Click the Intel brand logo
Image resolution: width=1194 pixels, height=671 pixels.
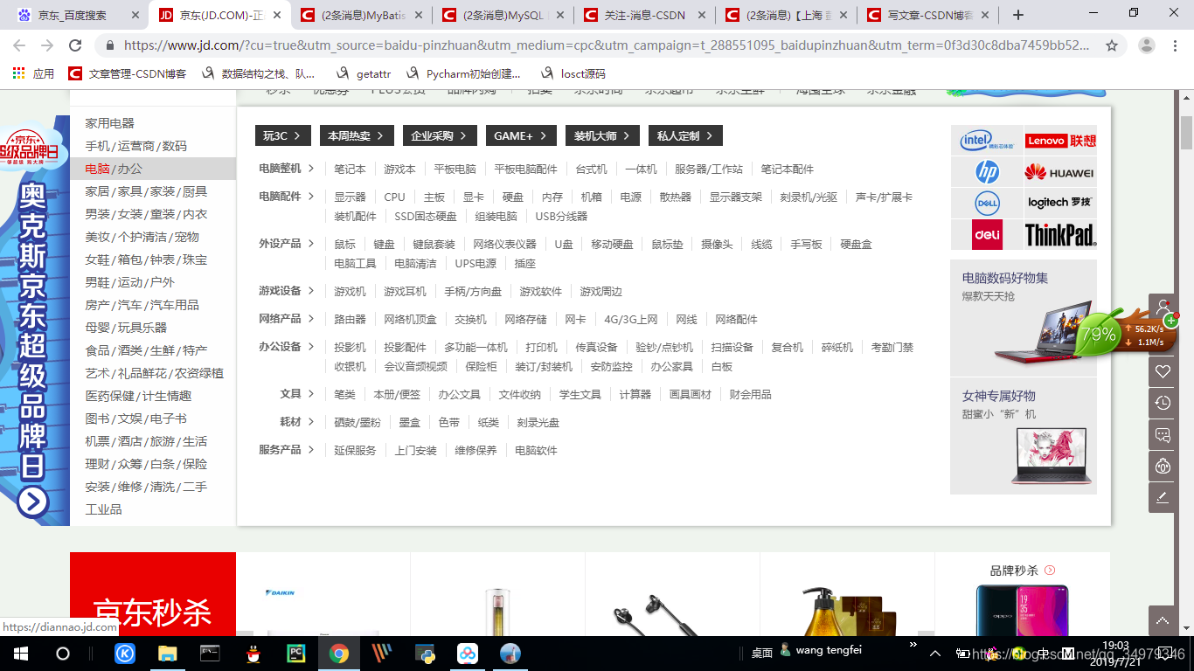click(987, 141)
